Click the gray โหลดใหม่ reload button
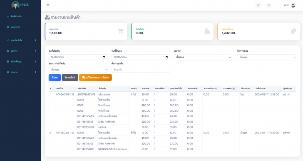 coord(70,77)
